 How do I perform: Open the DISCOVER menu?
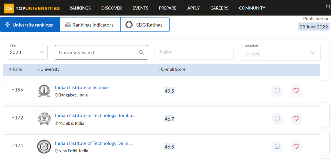tap(112, 8)
